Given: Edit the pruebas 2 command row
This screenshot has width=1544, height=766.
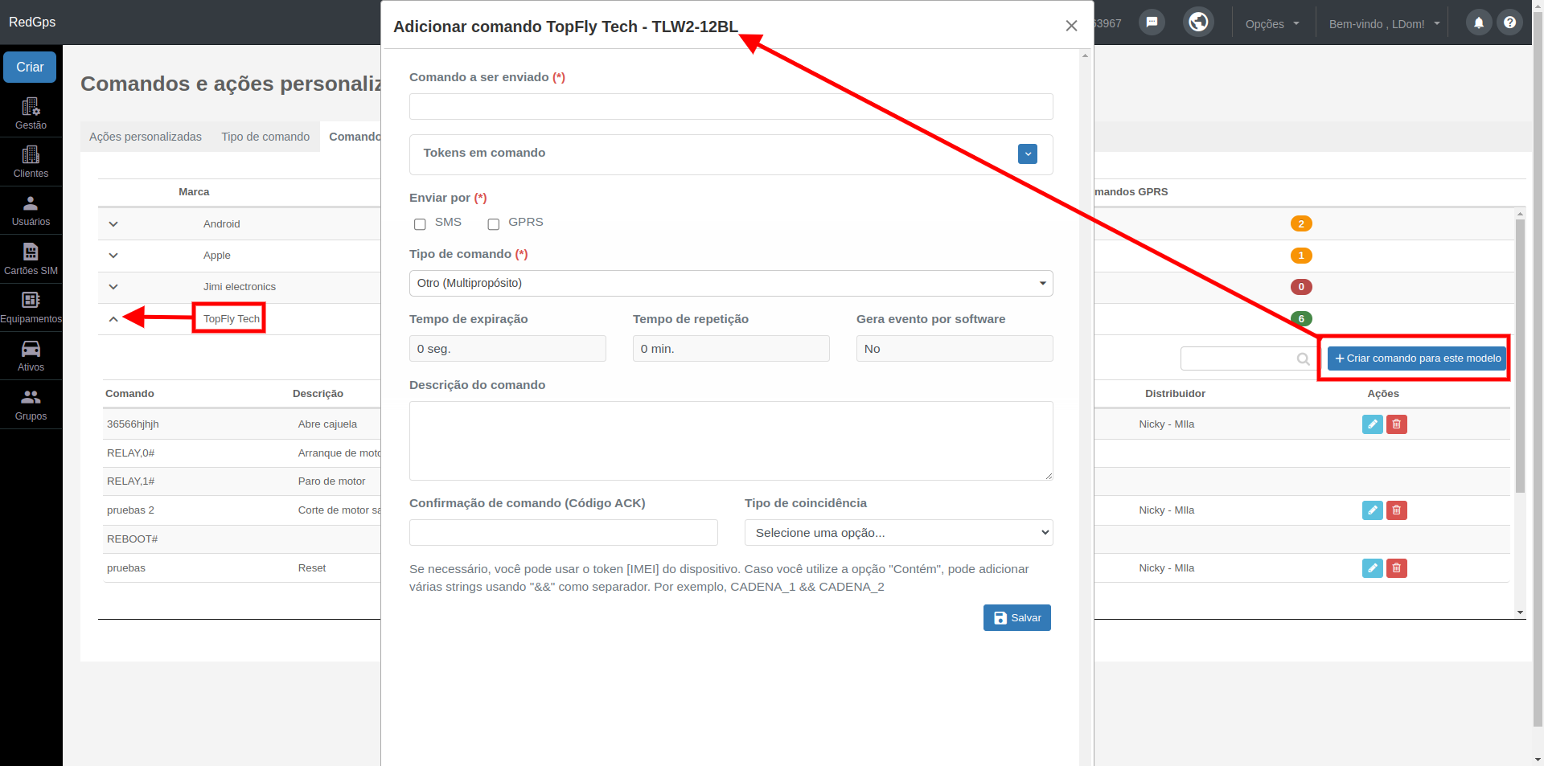Looking at the screenshot, I should click(1372, 510).
